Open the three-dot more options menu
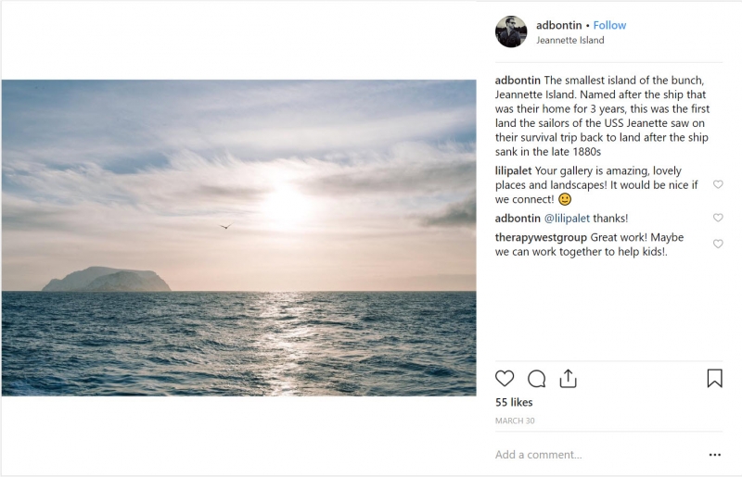Viewport: 742px width, 477px height. 714,455
